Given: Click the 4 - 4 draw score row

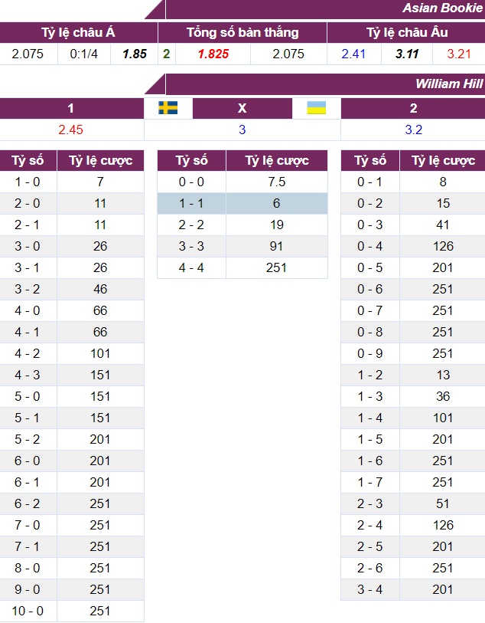Looking at the screenshot, I should pos(242,267).
